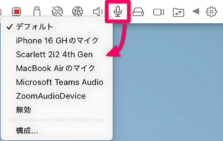Screen dimensions: 223x141
Task: Click the red CPU chip icon
Action: point(16,11)
